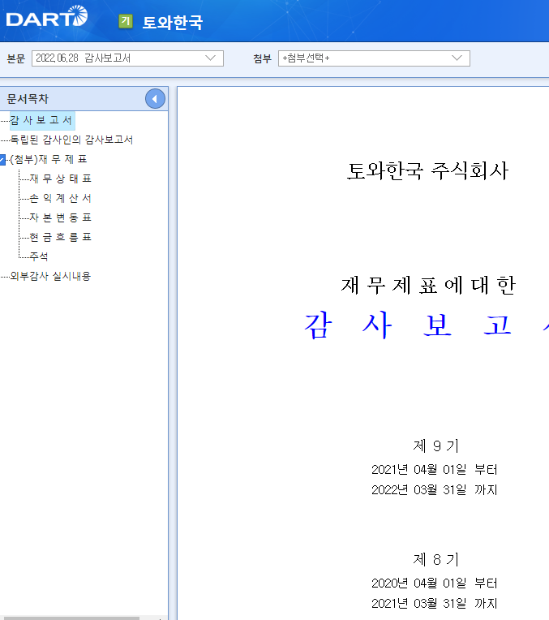
Task: Click 2022년 03월 31일 까지 line
Action: (x=435, y=490)
